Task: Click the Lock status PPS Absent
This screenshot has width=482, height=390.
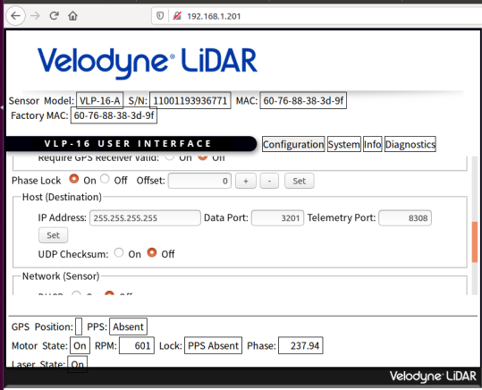Action: pos(213,345)
